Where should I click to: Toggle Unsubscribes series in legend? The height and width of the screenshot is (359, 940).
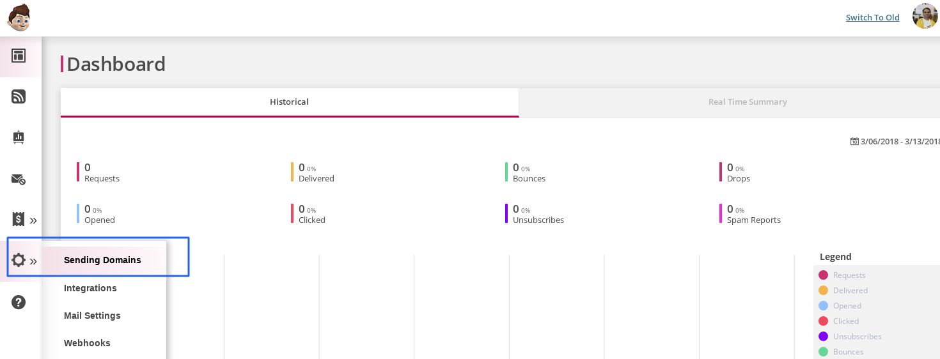pyautogui.click(x=850, y=337)
